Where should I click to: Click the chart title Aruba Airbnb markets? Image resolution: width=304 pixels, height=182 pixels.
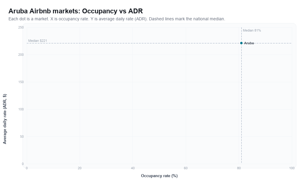[76, 11]
